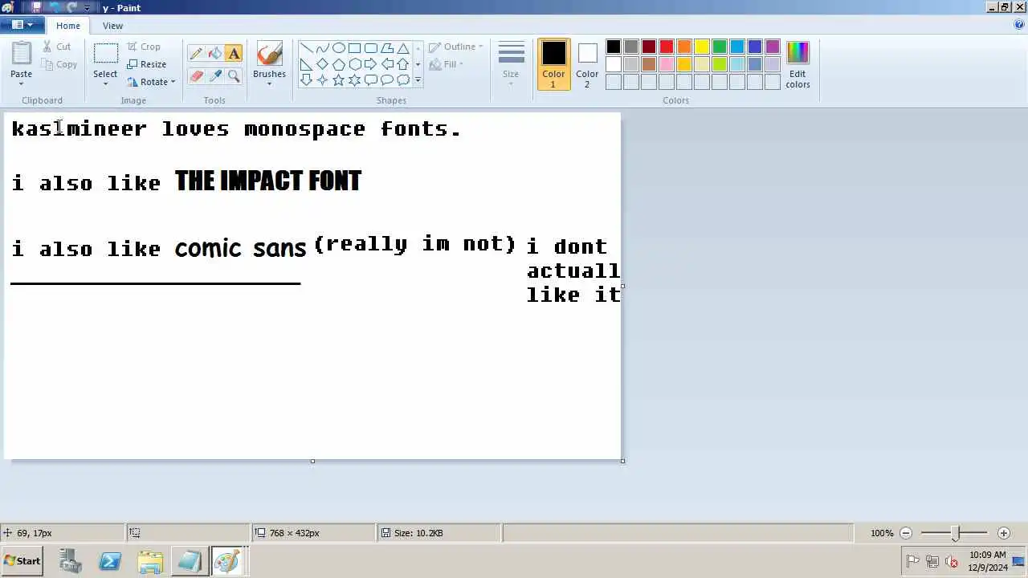The width and height of the screenshot is (1028, 578).
Task: Pick the red color swatch
Action: click(x=667, y=47)
